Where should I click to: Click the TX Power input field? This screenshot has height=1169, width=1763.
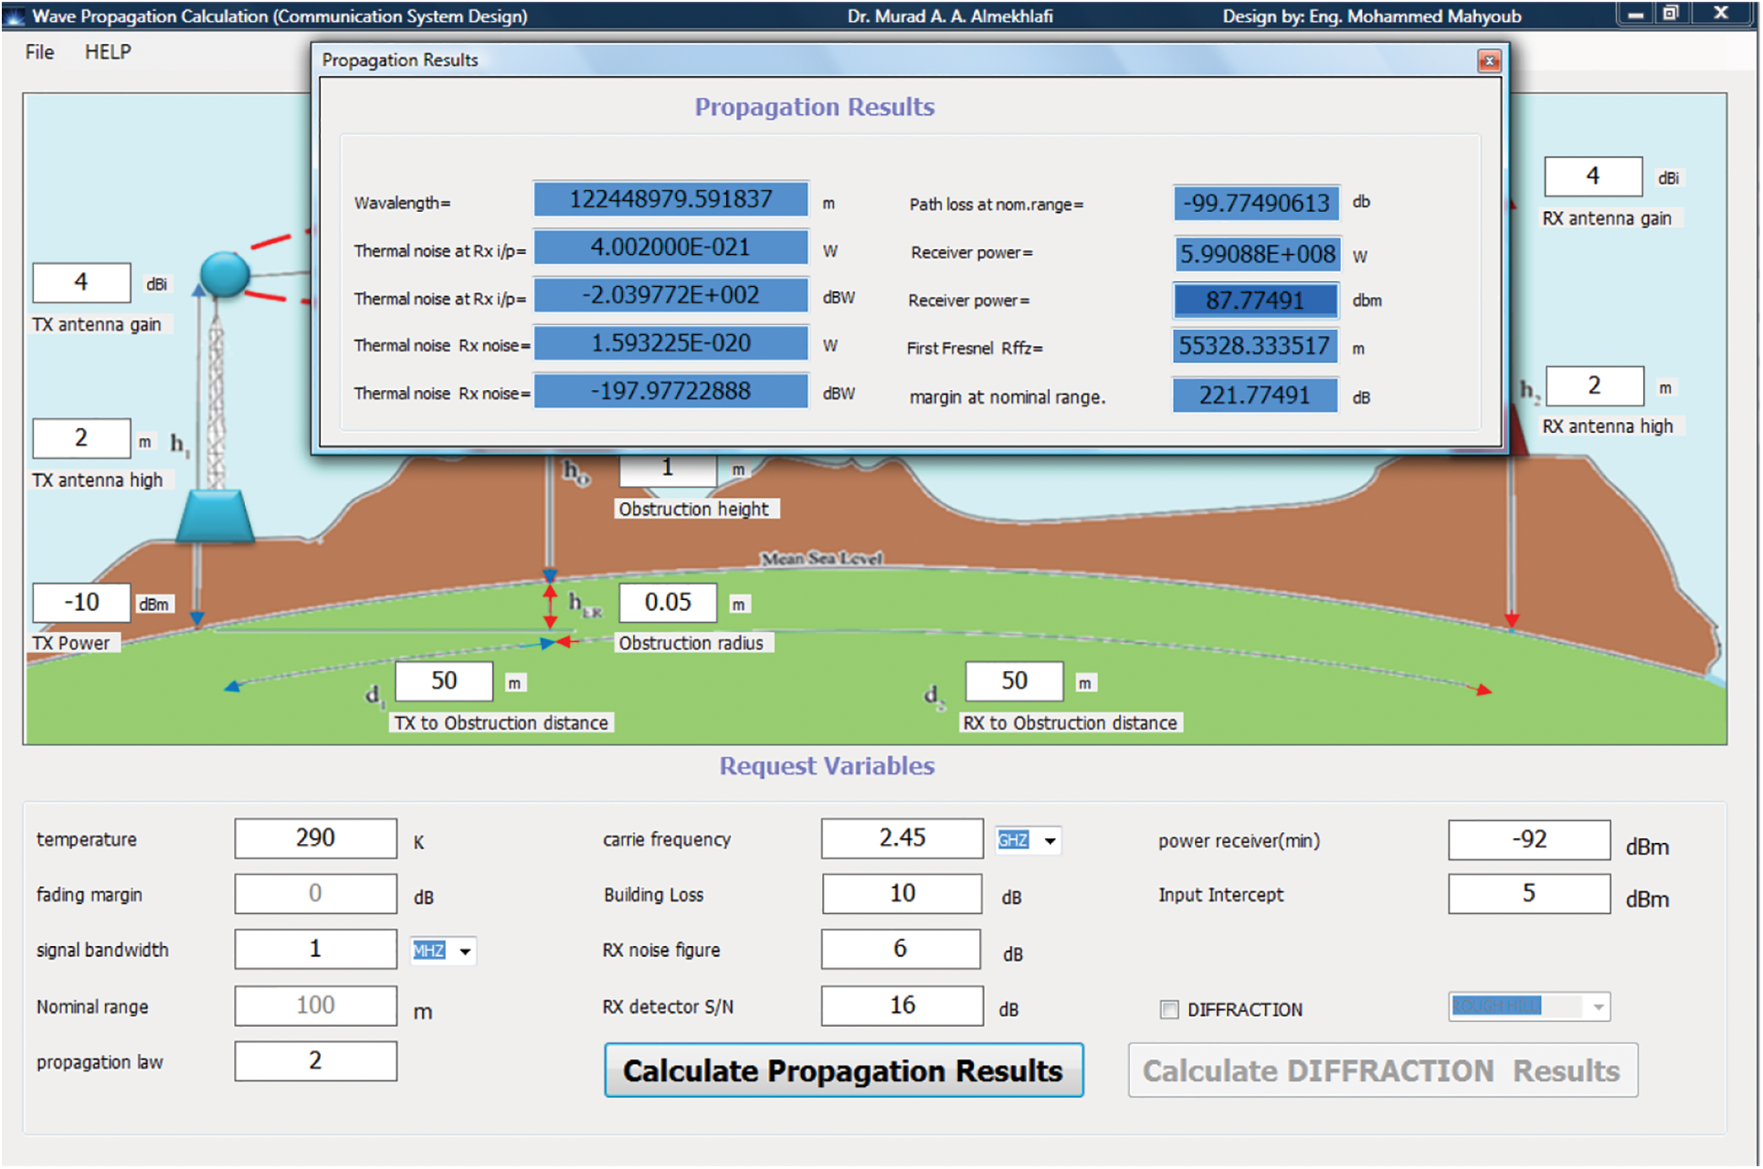81,603
